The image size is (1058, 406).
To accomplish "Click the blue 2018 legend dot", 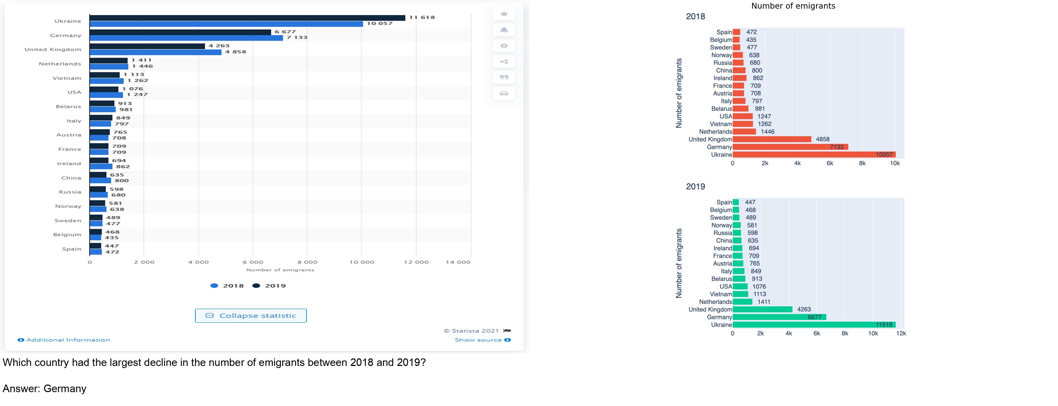I will 214,286.
